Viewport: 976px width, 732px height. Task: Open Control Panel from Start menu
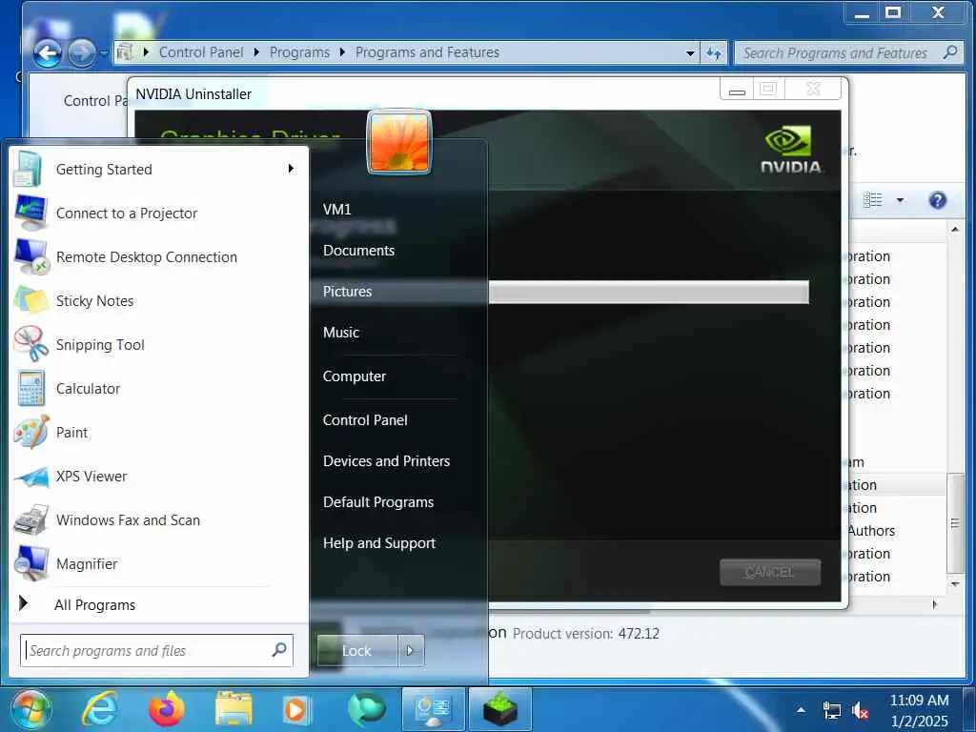coord(365,420)
